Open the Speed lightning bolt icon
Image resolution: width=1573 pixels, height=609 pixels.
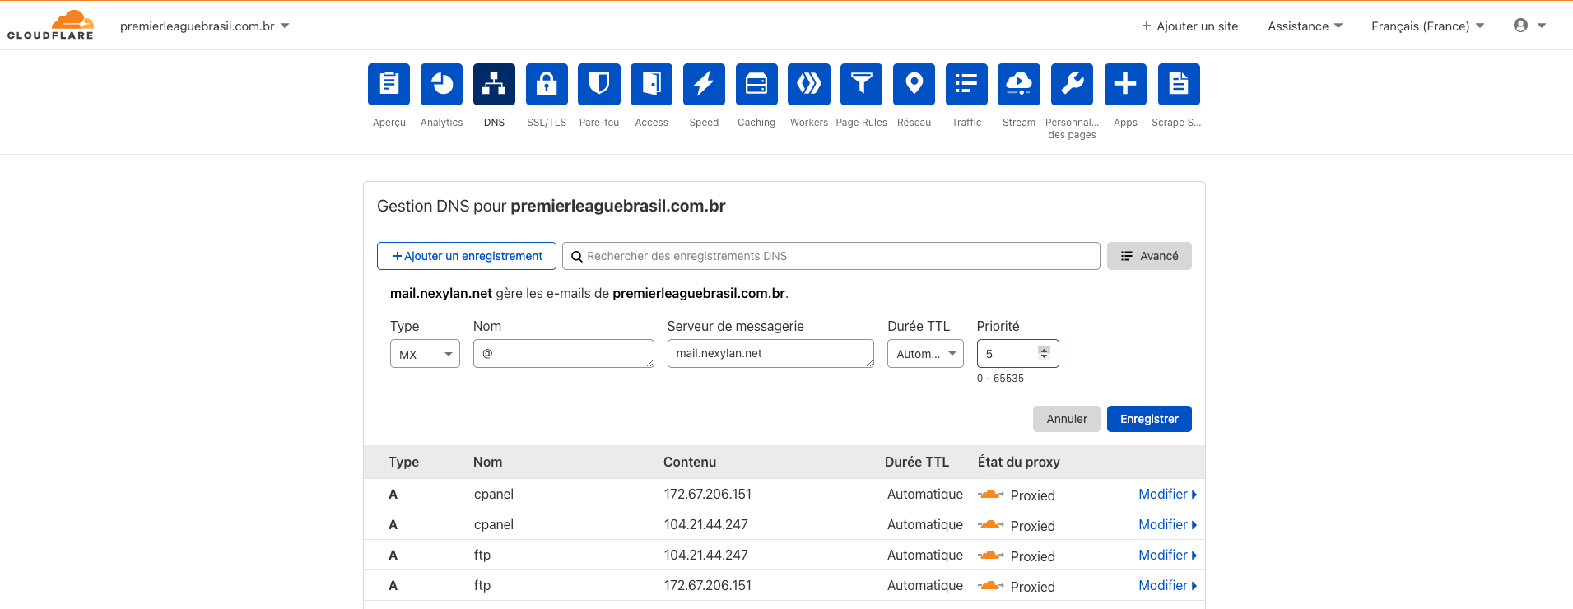(704, 84)
